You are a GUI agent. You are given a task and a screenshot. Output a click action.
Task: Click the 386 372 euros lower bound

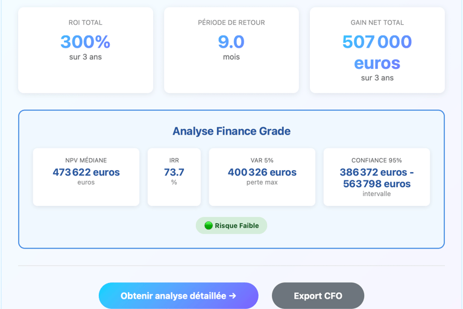(373, 172)
